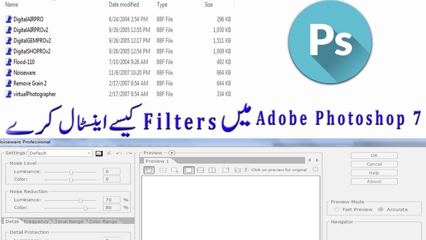Select the file name DigitalAIRPRO

click(x=28, y=19)
